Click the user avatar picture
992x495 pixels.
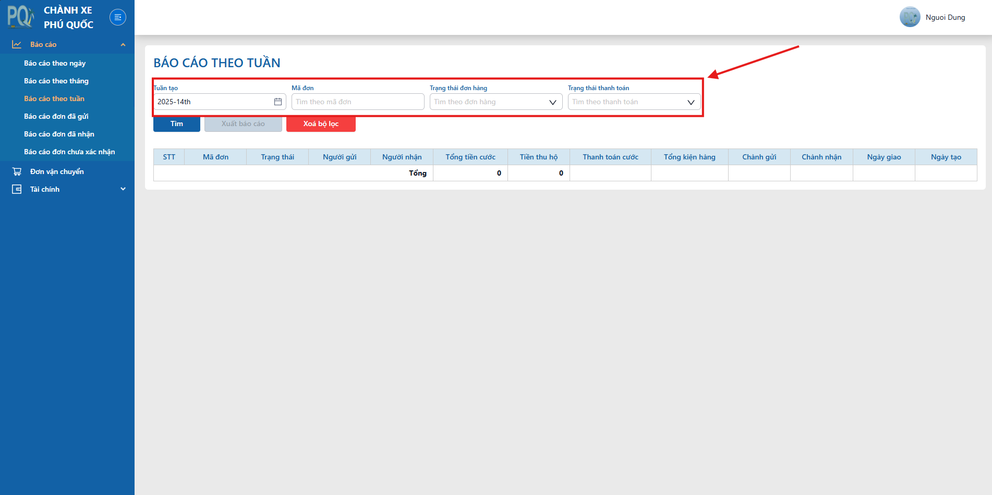910,17
